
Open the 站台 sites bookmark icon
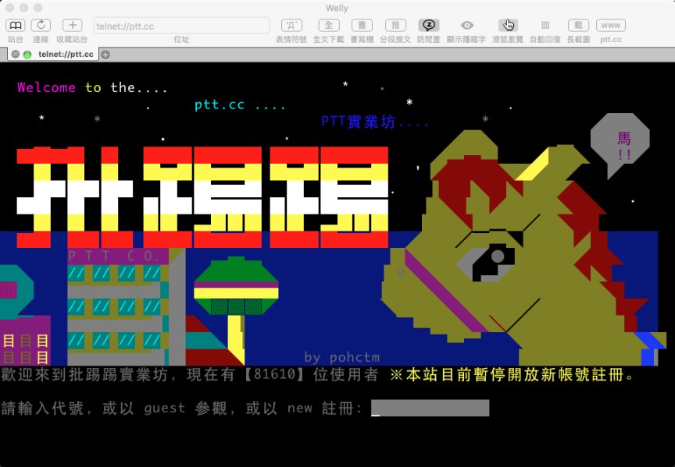pyautogui.click(x=16, y=26)
